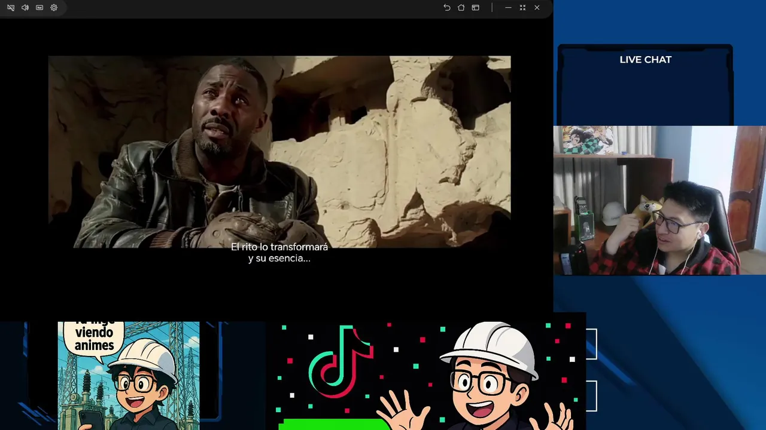Minimize the video player window
The width and height of the screenshot is (766, 430).
[508, 8]
